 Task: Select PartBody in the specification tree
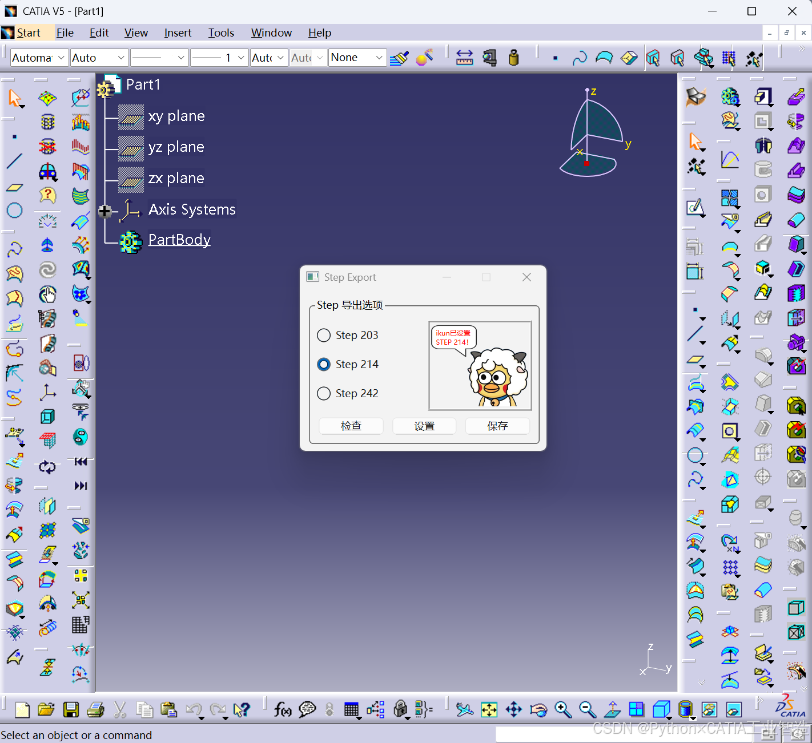click(179, 239)
